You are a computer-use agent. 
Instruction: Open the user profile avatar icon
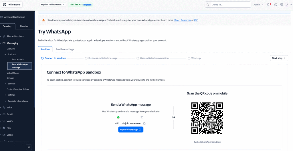click(x=287, y=5)
